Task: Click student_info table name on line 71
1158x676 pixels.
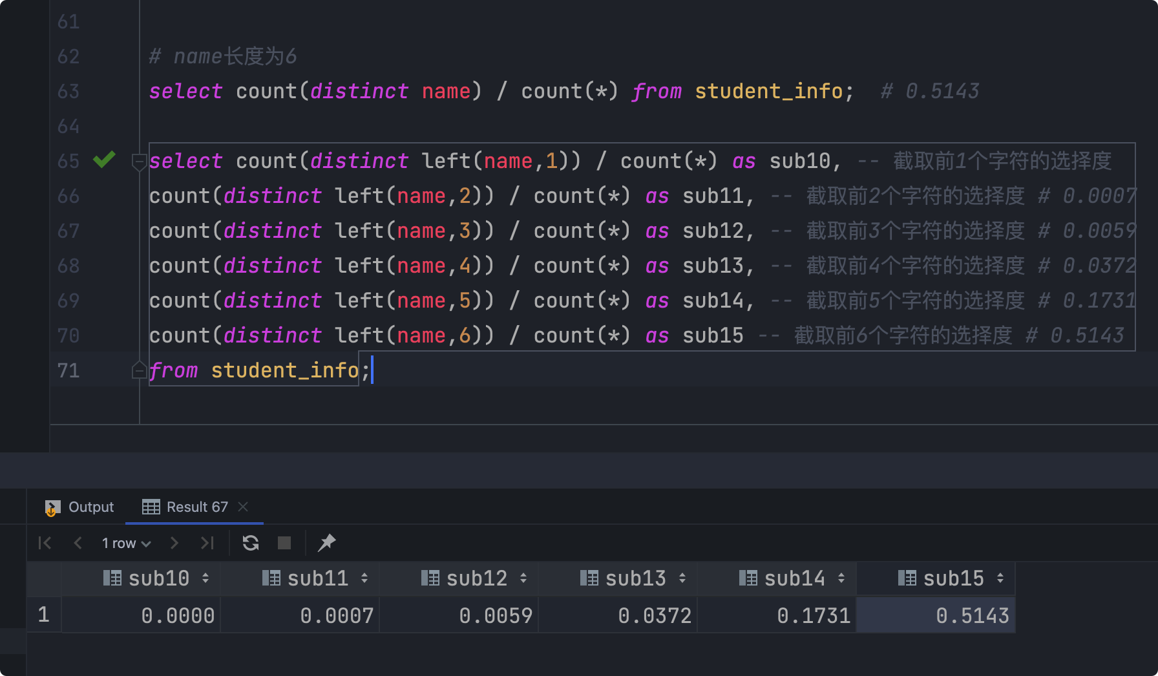Action: (285, 370)
